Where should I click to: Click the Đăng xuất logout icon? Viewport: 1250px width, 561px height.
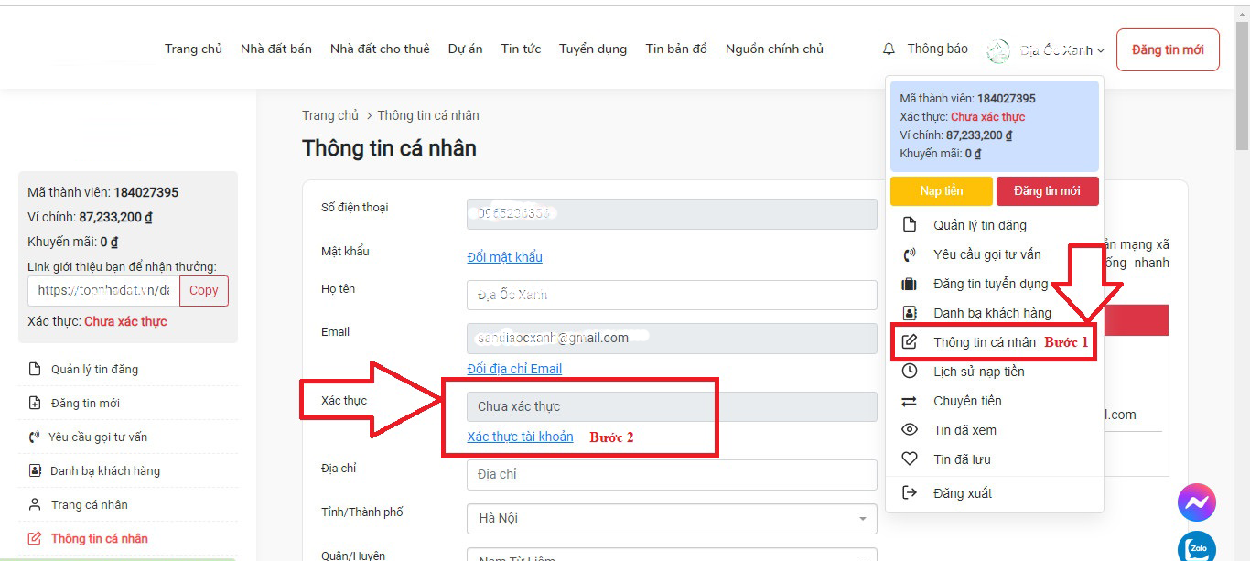[910, 493]
